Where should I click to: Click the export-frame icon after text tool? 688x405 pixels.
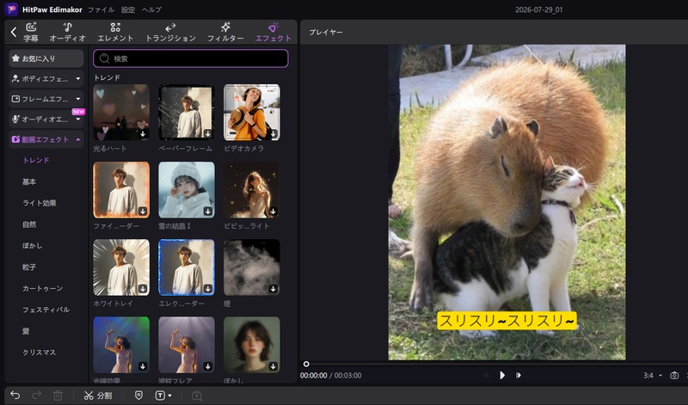[197, 396]
